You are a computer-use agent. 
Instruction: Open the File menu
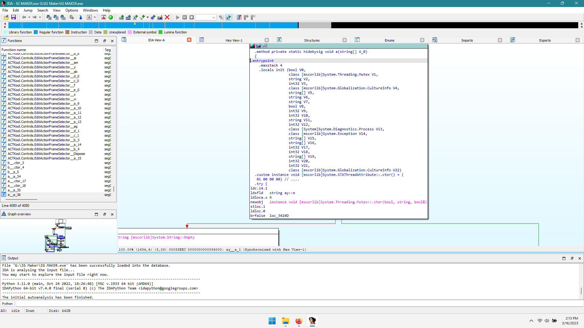click(5, 10)
